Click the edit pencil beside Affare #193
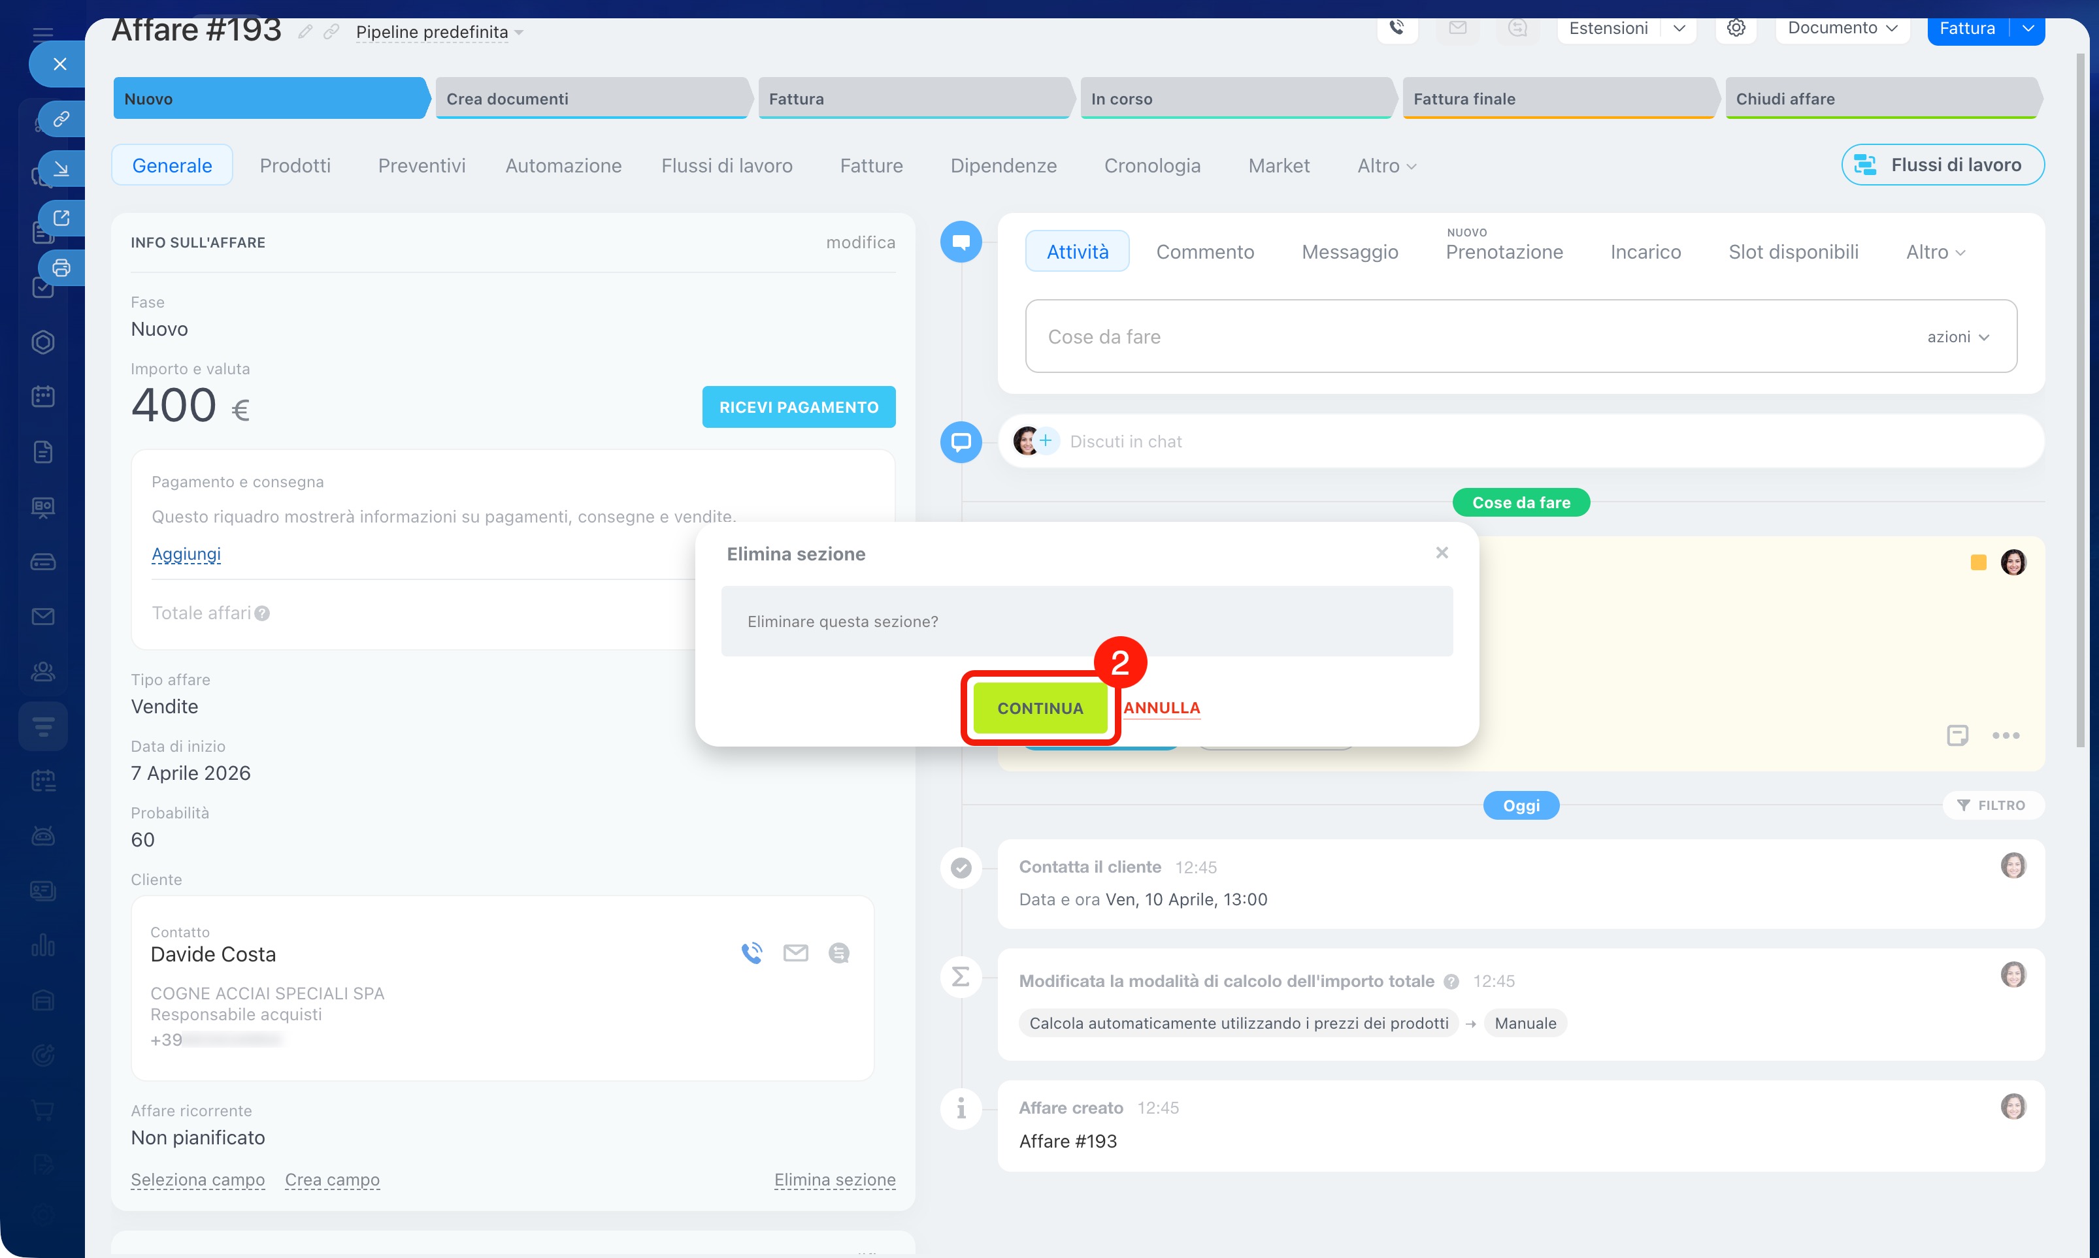 click(305, 32)
